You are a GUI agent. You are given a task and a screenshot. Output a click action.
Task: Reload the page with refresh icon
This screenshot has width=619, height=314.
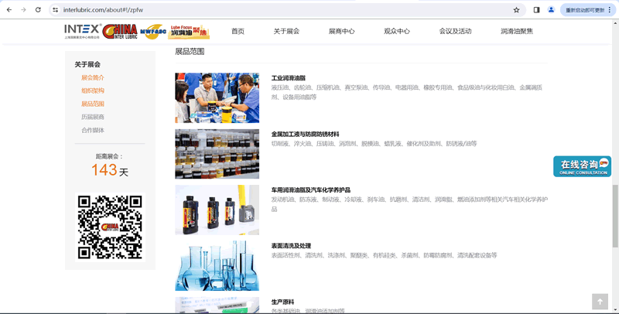(38, 10)
